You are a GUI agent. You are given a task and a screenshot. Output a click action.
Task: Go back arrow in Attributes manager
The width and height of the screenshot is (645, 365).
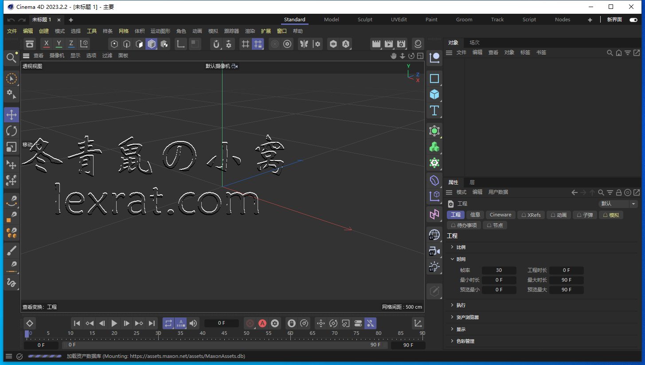[x=575, y=192]
